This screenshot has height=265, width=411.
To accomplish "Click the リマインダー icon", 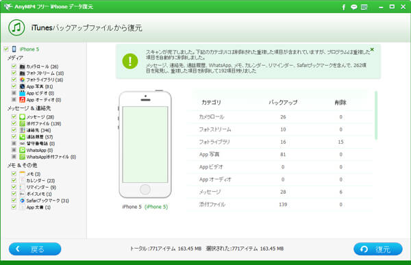I will (23, 188).
